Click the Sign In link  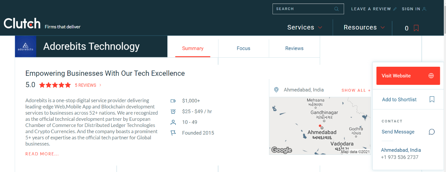(x=411, y=9)
